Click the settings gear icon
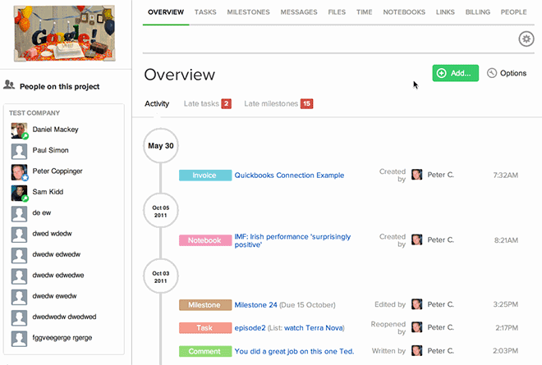 (526, 39)
